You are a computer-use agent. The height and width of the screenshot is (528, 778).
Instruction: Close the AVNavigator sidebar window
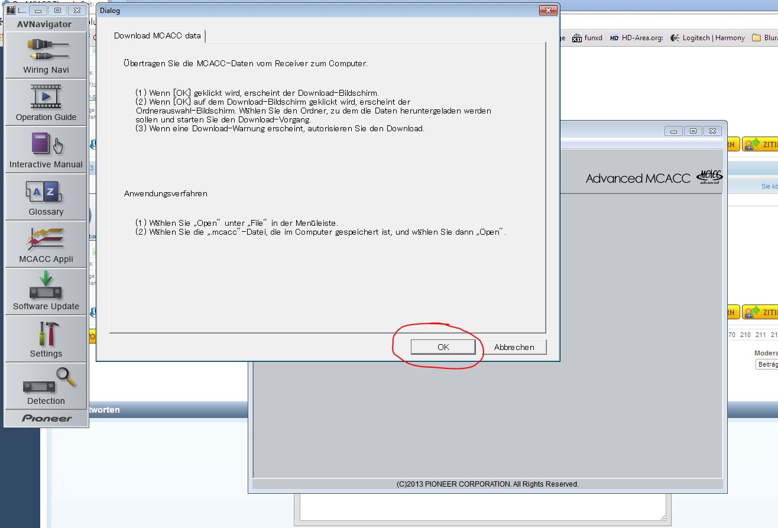[x=77, y=10]
